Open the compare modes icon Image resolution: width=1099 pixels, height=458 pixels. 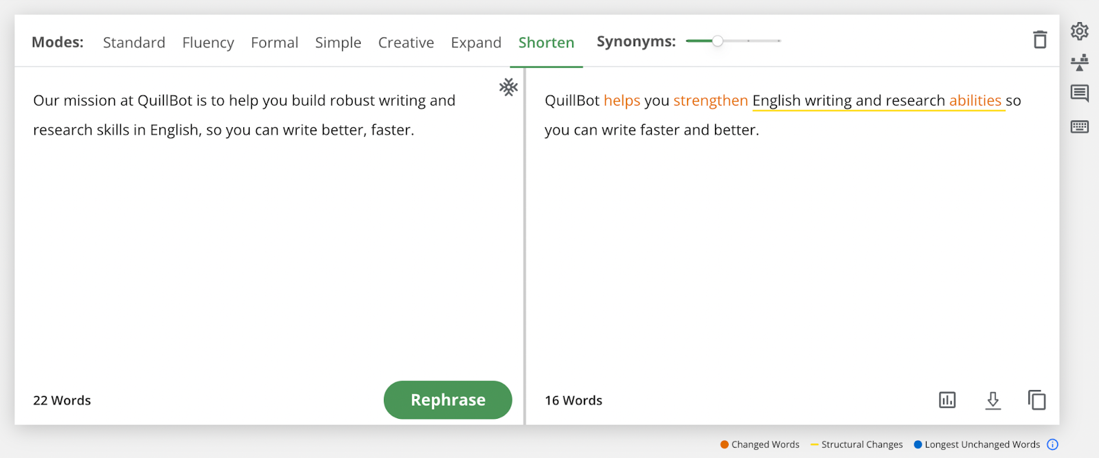pyautogui.click(x=1079, y=62)
